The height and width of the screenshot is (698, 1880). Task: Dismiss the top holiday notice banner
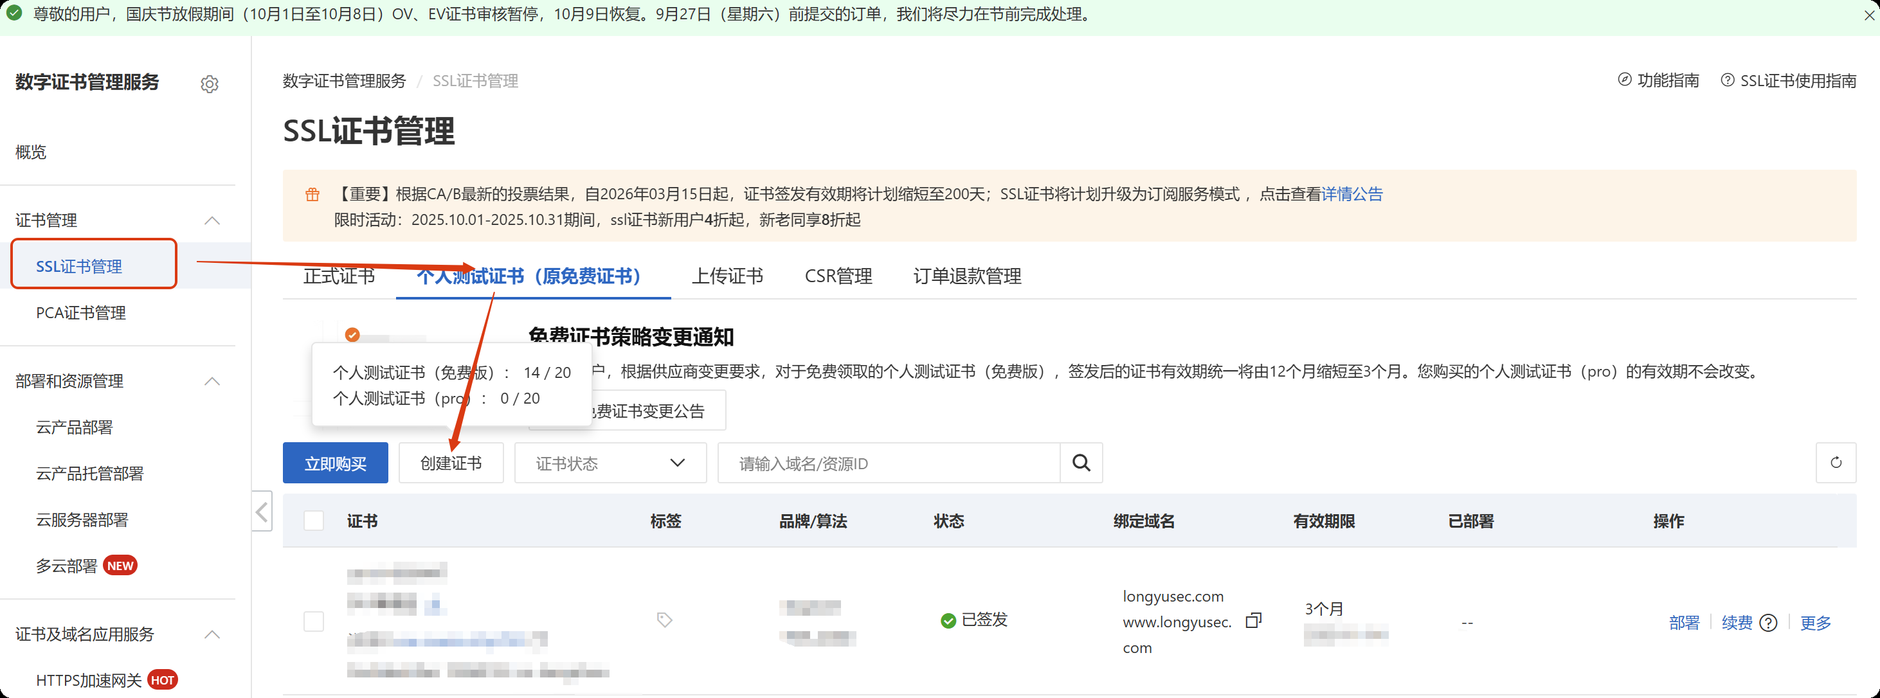pos(1868,15)
